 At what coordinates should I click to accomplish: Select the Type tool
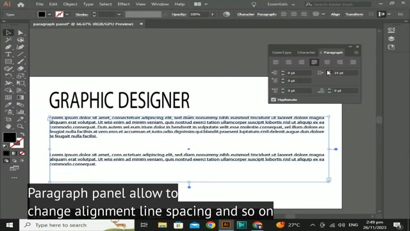coord(8,54)
